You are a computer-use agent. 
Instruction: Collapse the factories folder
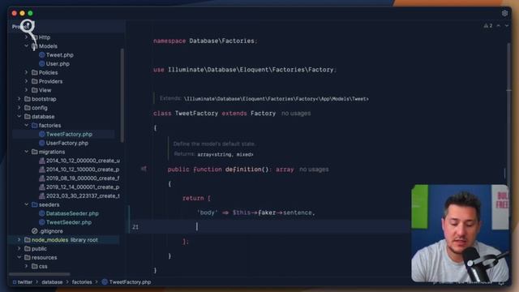[26, 125]
